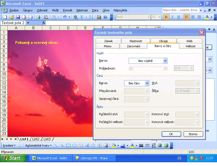Toggle Select Objects pointer tool
The image size is (217, 166).
20,145
